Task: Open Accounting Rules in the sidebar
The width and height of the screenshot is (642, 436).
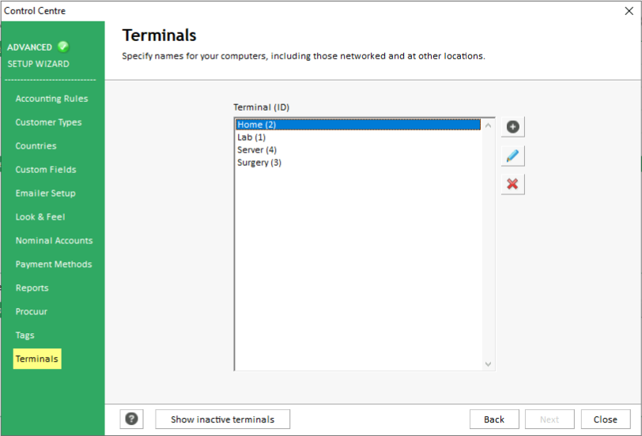Action: pyautogui.click(x=51, y=99)
